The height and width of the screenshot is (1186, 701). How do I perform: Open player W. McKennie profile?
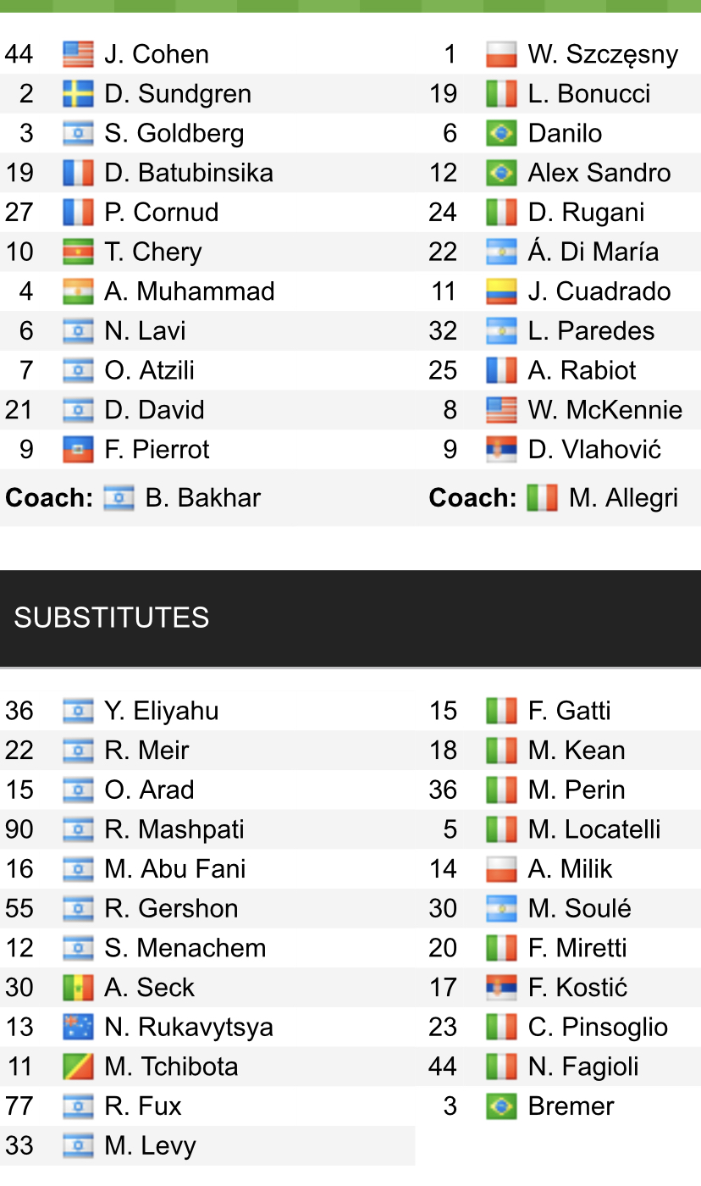pyautogui.click(x=604, y=410)
